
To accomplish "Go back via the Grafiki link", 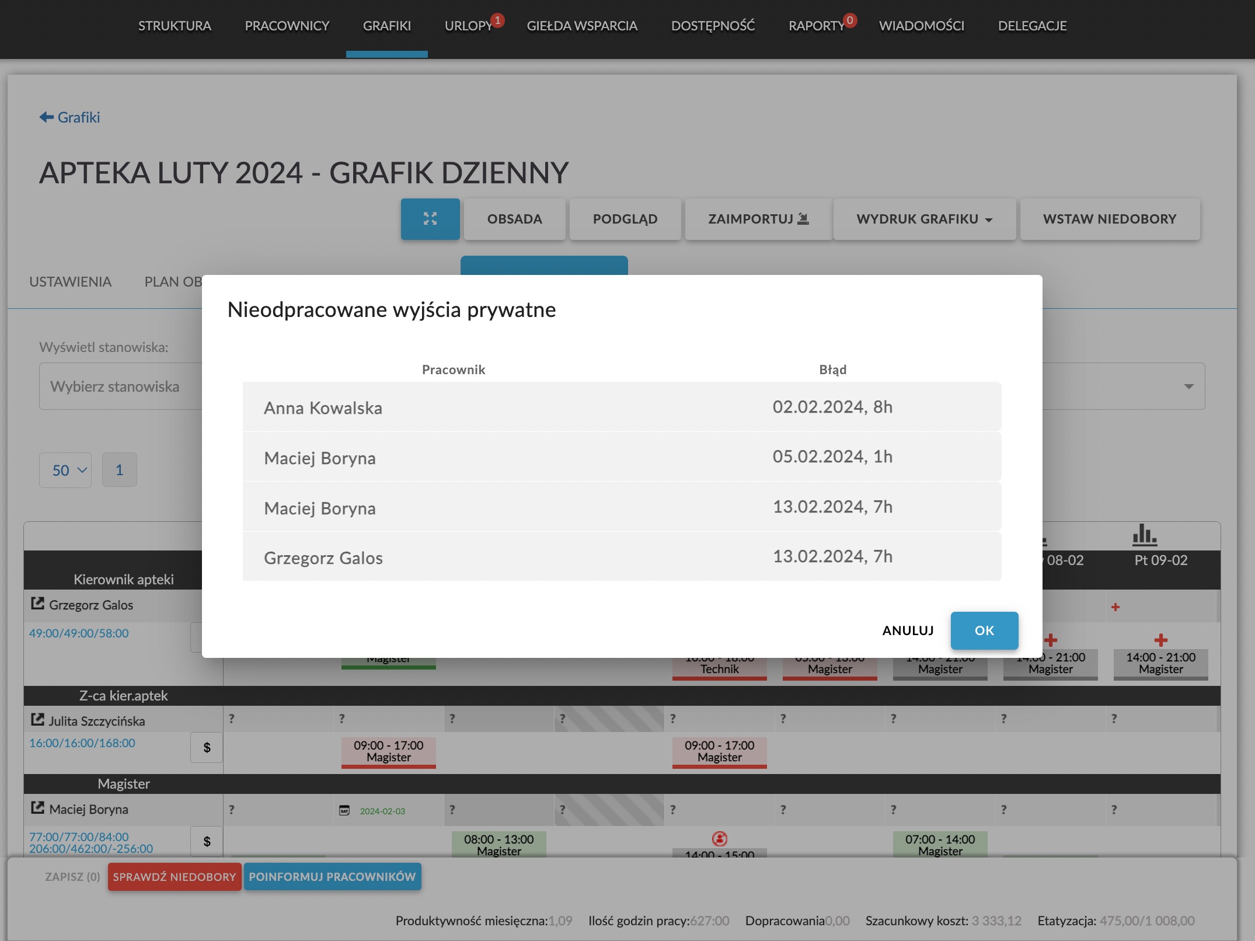I will pyautogui.click(x=70, y=117).
